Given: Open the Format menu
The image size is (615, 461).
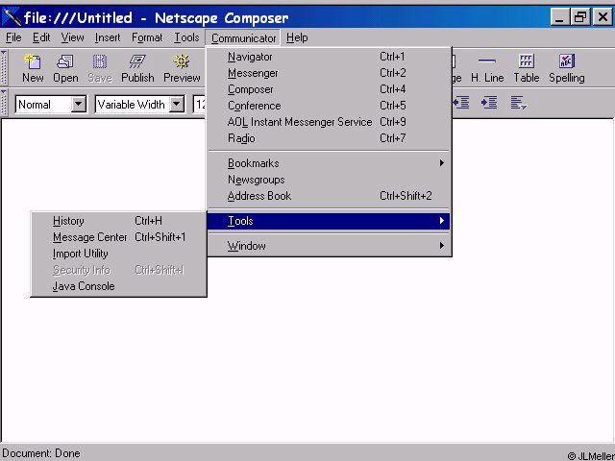Looking at the screenshot, I should (x=147, y=37).
